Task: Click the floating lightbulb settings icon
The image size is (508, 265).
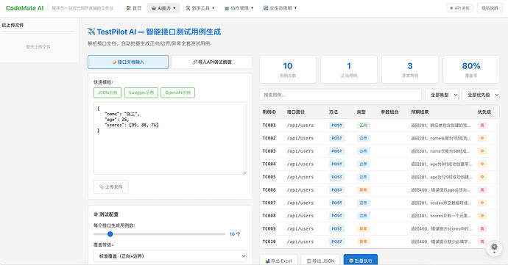Action: tap(494, 248)
